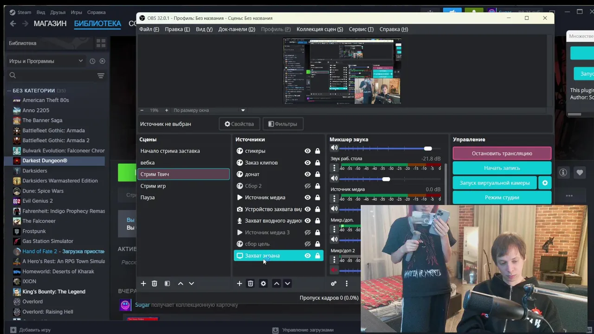Click OBS preview canvas thumbnail
This screenshot has width=594, height=334.
pyautogui.click(x=342, y=71)
